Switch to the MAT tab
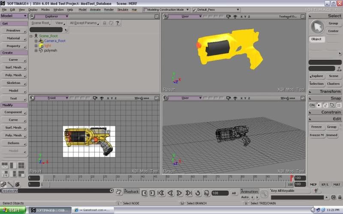The image size is (343, 214). pyautogui.click(x=337, y=184)
